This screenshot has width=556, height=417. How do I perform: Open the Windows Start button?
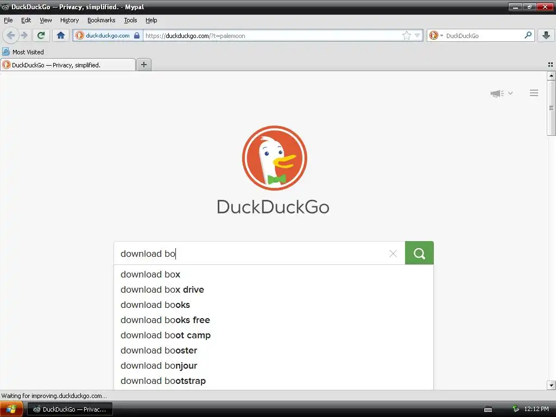[11, 409]
